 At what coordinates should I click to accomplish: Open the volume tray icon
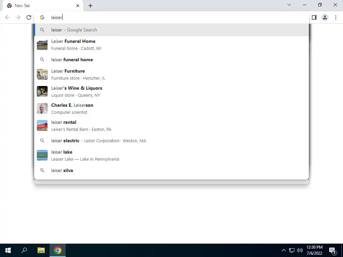[x=300, y=250]
